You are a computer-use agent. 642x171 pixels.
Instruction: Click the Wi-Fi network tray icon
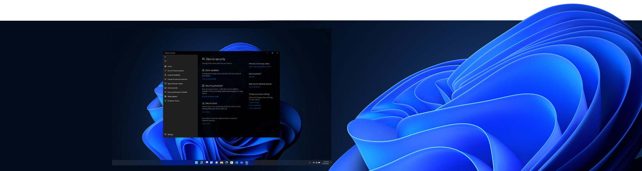pyautogui.click(x=314, y=163)
